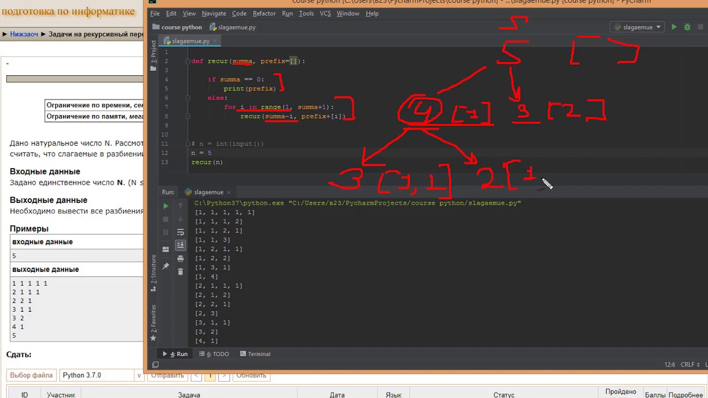This screenshot has width=708, height=398.
Task: Click the next page arrow in browser
Action: 223,375
